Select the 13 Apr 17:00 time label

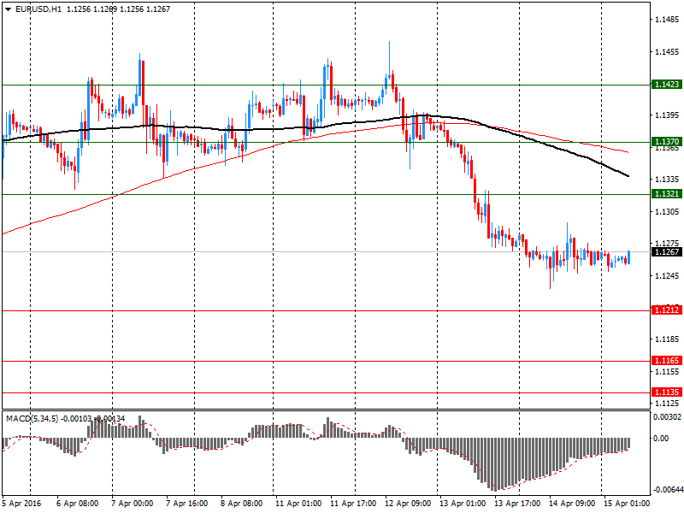click(517, 504)
